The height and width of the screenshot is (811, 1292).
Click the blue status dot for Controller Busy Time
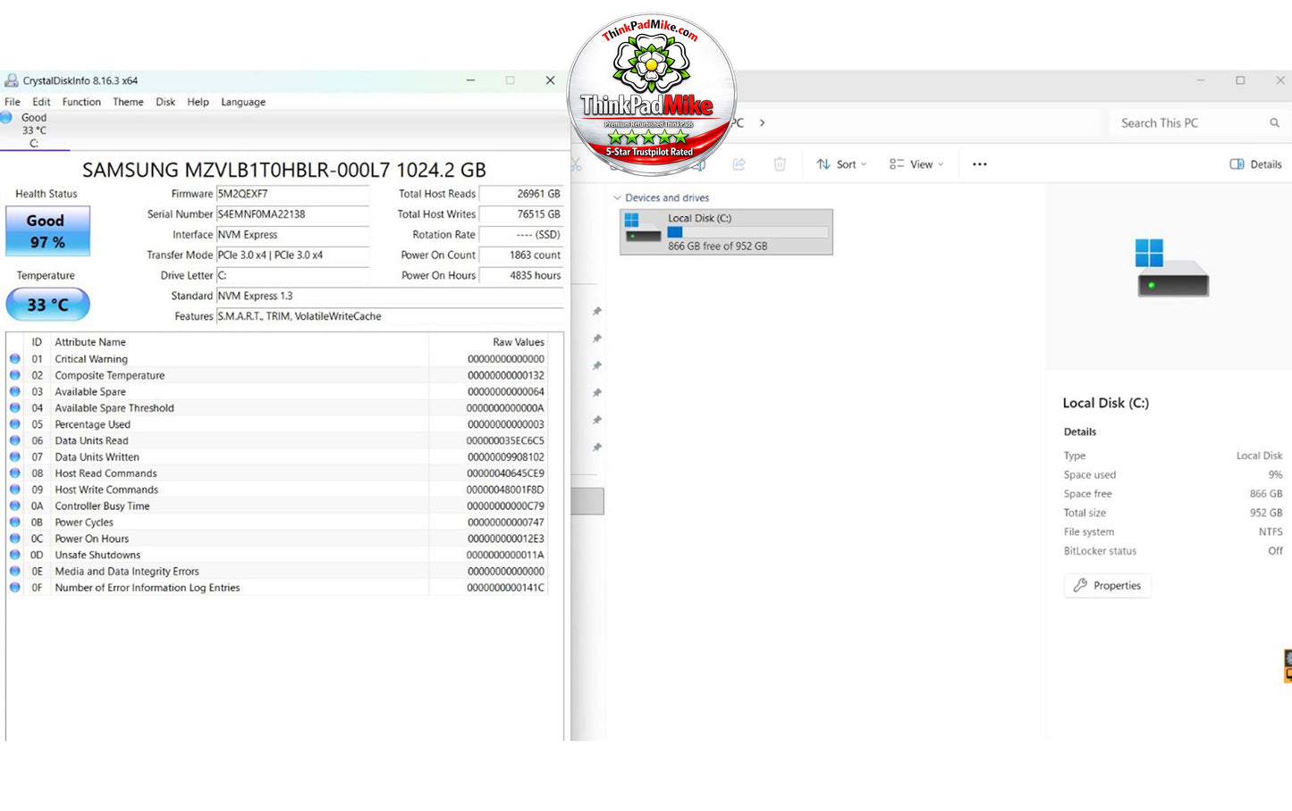(x=15, y=506)
